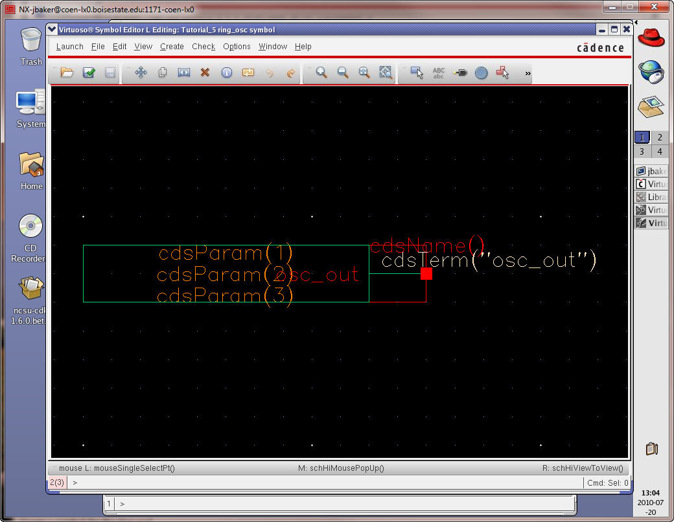Select the red osc_out pin square
Image resolution: width=674 pixels, height=522 pixels.
(x=426, y=274)
